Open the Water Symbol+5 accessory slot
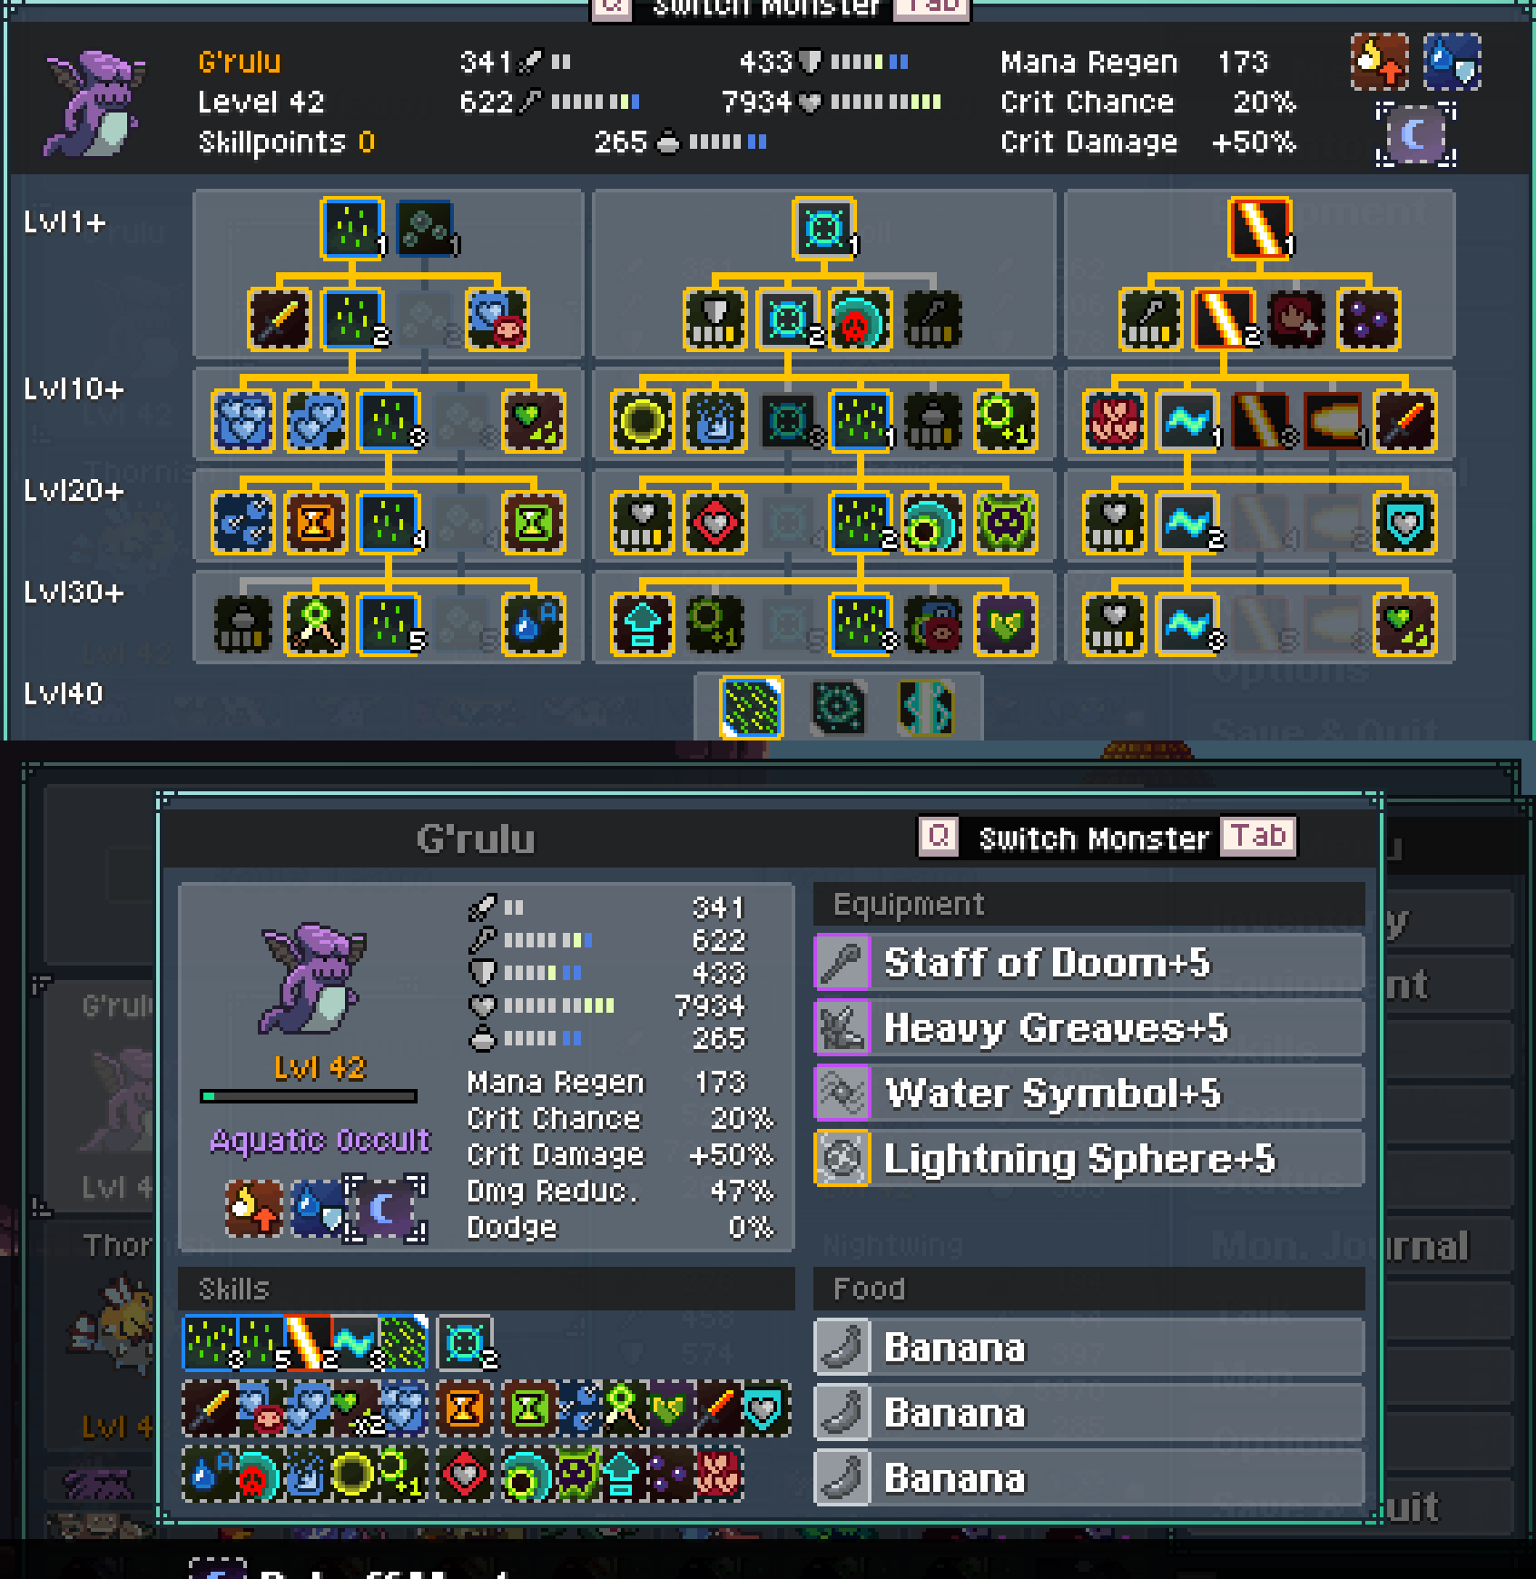This screenshot has width=1536, height=1579. tap(1089, 1094)
